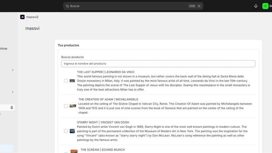The height and width of the screenshot is (153, 272).
Task: Open The Scream painting thumbnail
Action: (74, 151)
